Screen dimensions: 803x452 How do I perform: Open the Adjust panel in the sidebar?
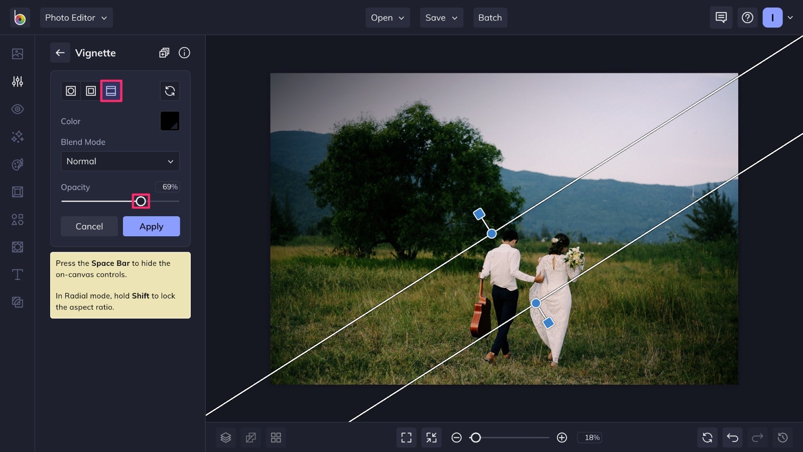tap(17, 81)
